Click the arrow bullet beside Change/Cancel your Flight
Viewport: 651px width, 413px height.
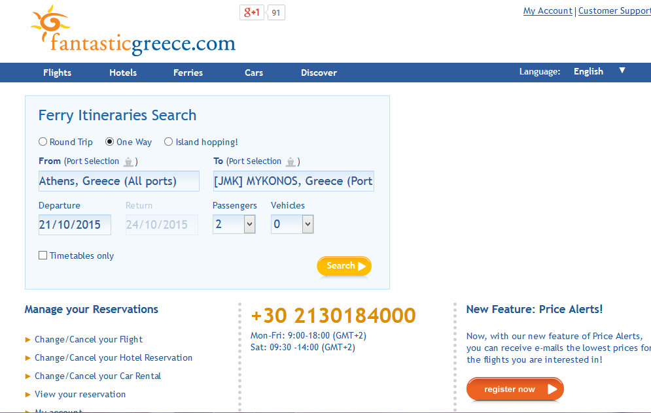pos(28,340)
